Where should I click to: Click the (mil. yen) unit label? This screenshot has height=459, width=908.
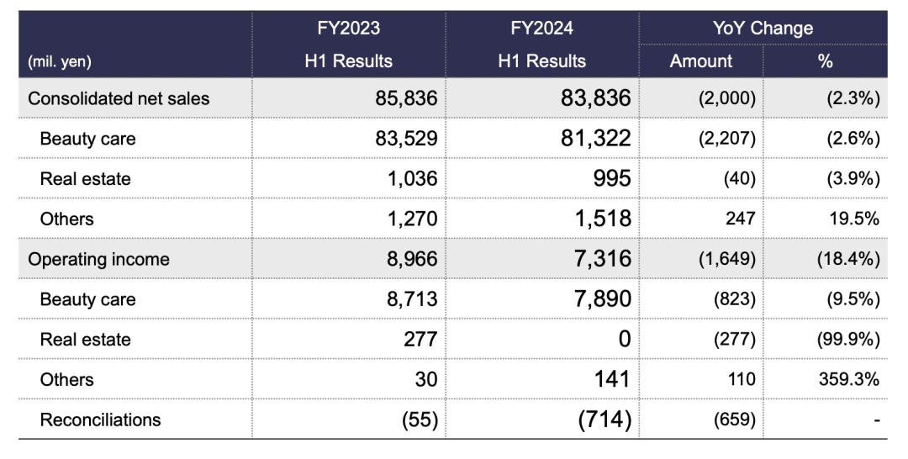[61, 61]
